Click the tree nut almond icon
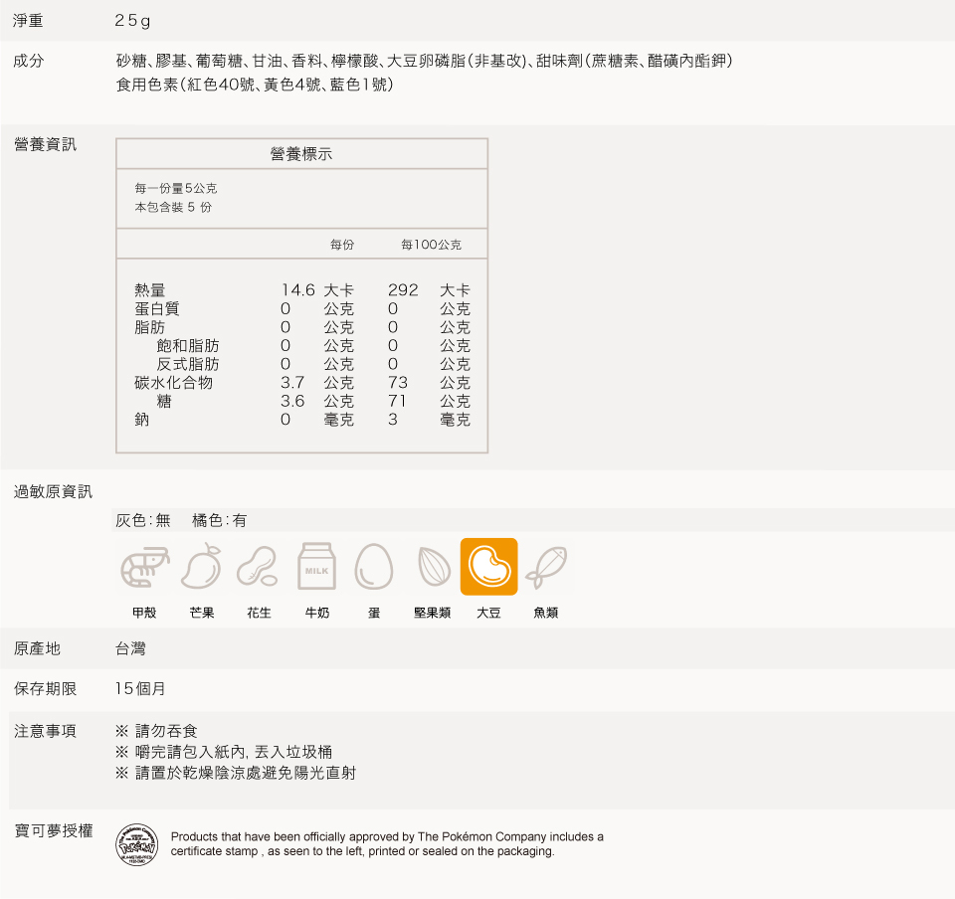 (435, 567)
